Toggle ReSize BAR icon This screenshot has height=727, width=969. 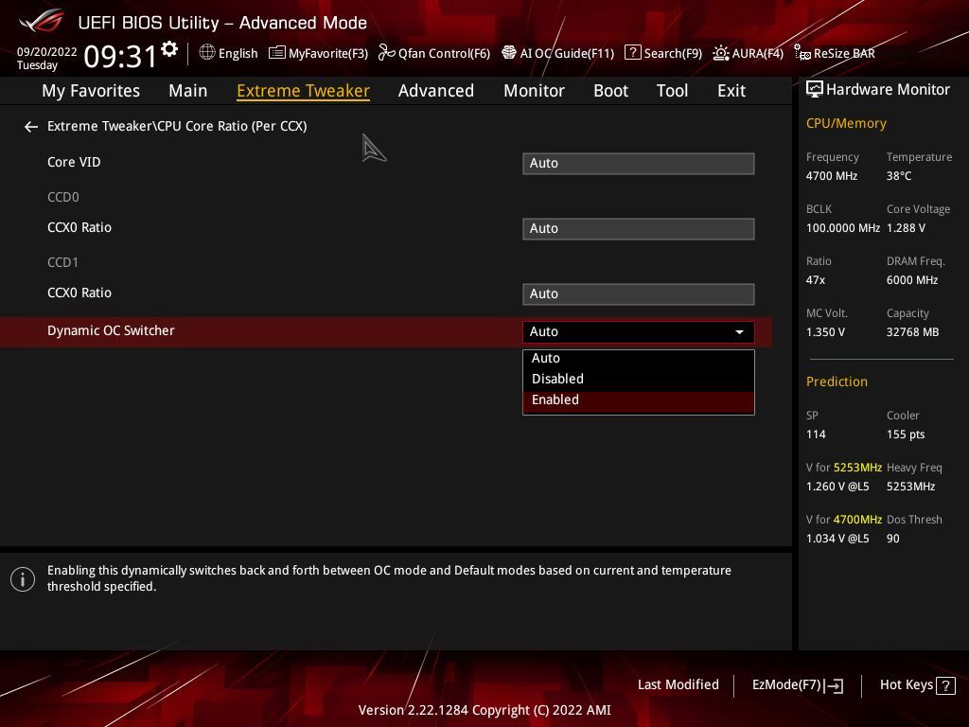click(x=802, y=53)
